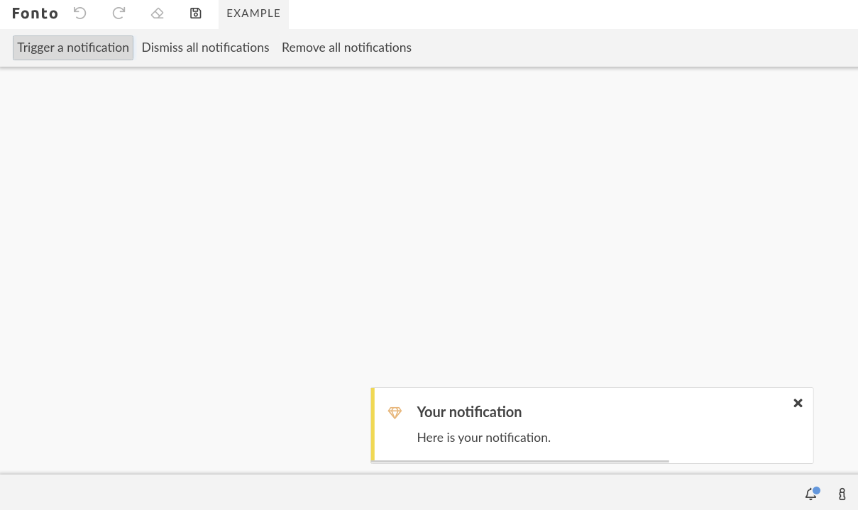The height and width of the screenshot is (510, 858).
Task: Click the eraser icon in top toolbar
Action: point(158,13)
